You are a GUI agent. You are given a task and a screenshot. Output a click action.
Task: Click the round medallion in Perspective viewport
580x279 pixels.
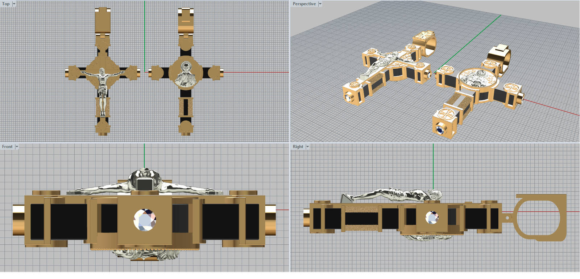tap(477, 78)
